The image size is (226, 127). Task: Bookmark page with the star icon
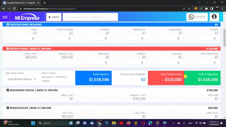click(189, 8)
